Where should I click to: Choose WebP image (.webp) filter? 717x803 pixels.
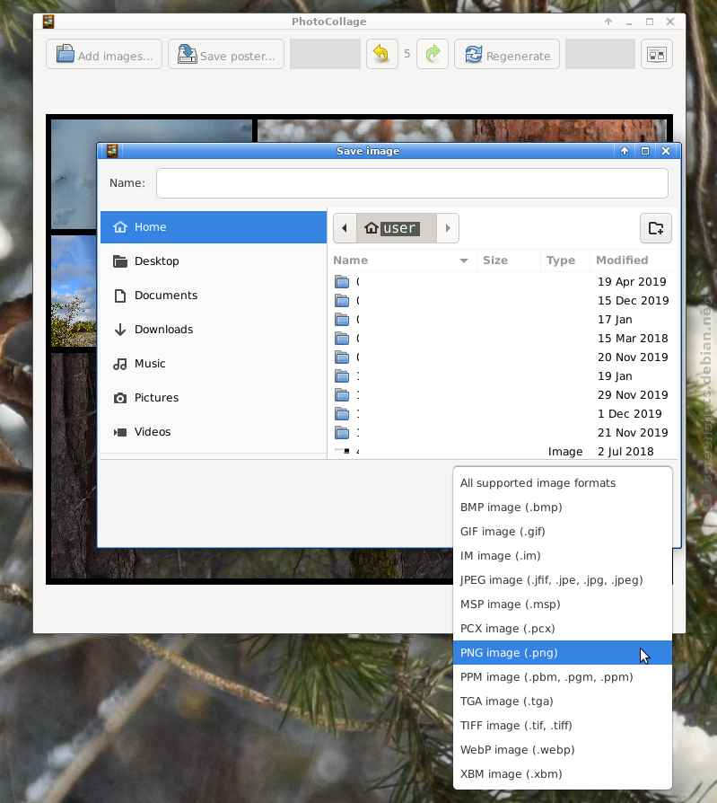[x=563, y=750]
